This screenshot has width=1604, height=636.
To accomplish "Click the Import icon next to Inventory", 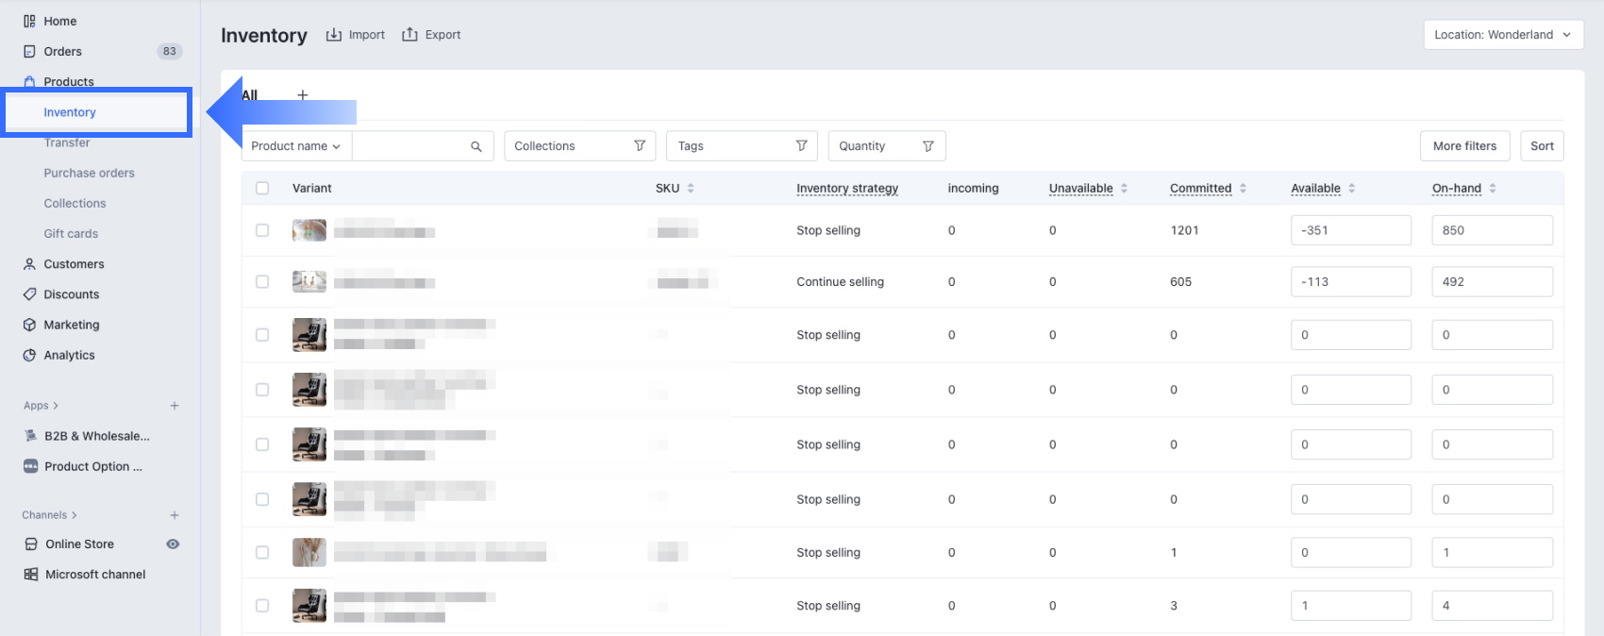I will click(334, 35).
